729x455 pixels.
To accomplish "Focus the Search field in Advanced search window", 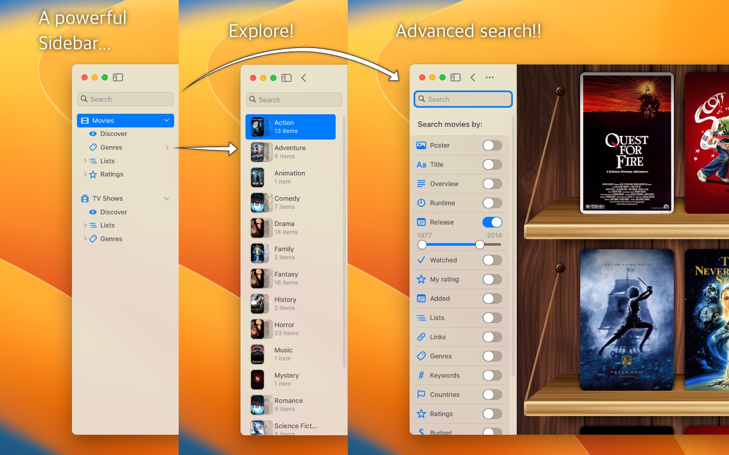I will point(463,99).
